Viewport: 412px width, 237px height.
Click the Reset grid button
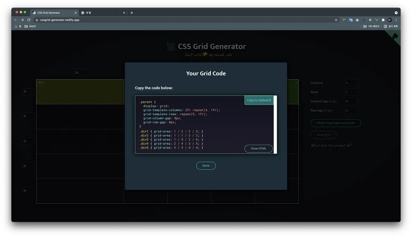pos(323,135)
